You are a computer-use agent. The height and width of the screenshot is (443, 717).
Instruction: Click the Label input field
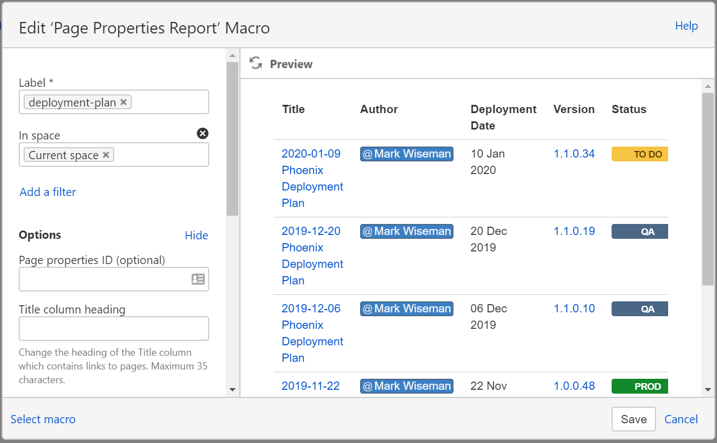click(x=114, y=102)
